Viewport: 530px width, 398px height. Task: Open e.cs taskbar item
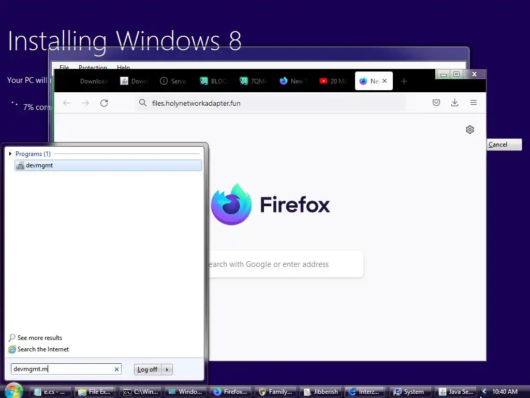click(51, 392)
